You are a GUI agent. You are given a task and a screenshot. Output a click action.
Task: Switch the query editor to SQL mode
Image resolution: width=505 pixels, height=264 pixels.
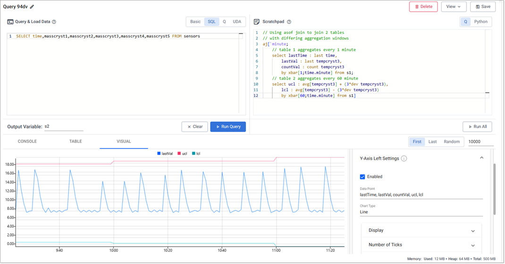click(x=211, y=22)
